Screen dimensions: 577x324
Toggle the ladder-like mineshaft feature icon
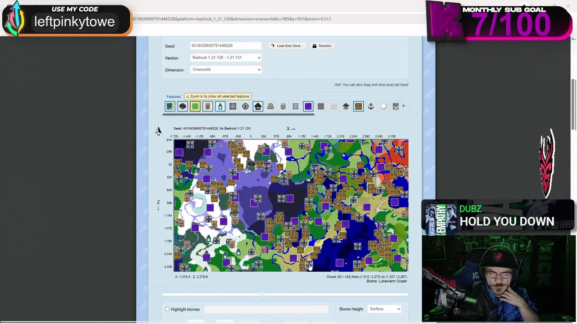pos(295,106)
